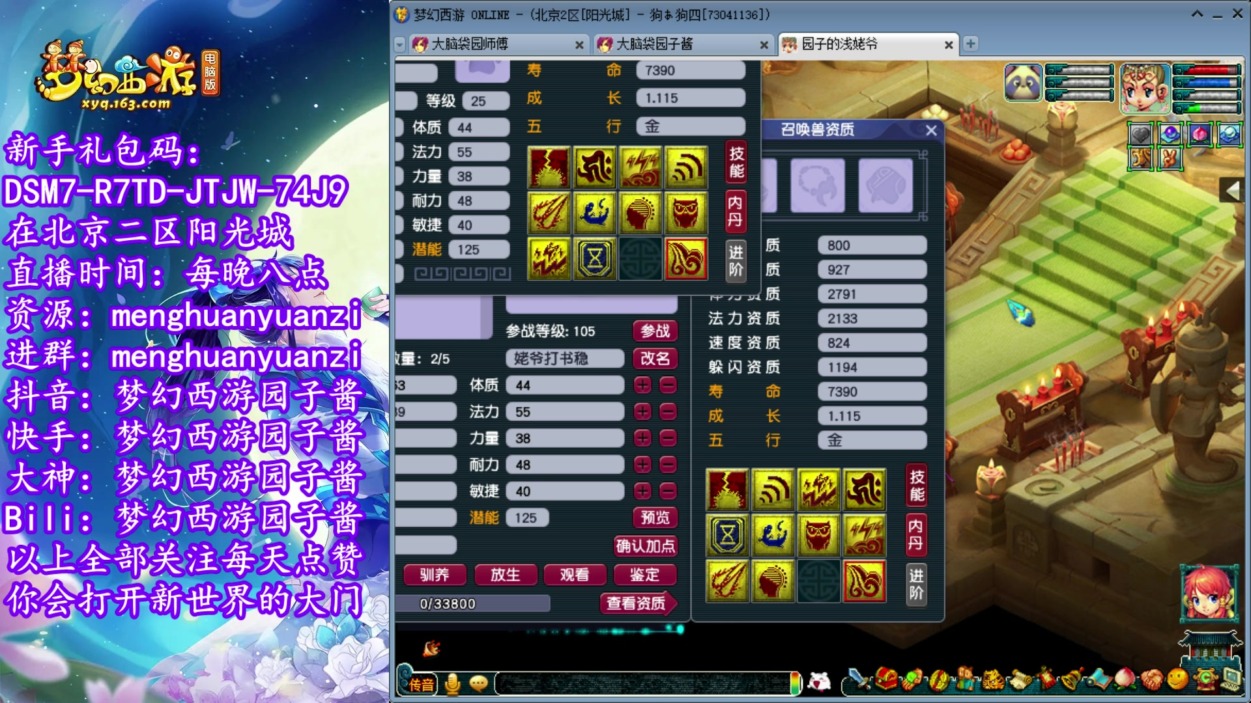Click the player character avatar top right
The image size is (1251, 703).
click(1145, 88)
